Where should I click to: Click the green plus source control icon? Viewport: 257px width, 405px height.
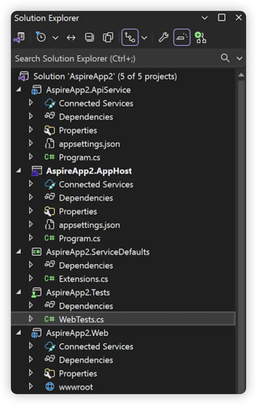[x=200, y=38]
